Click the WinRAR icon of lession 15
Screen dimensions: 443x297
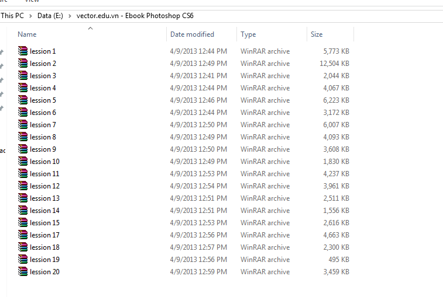point(23,223)
